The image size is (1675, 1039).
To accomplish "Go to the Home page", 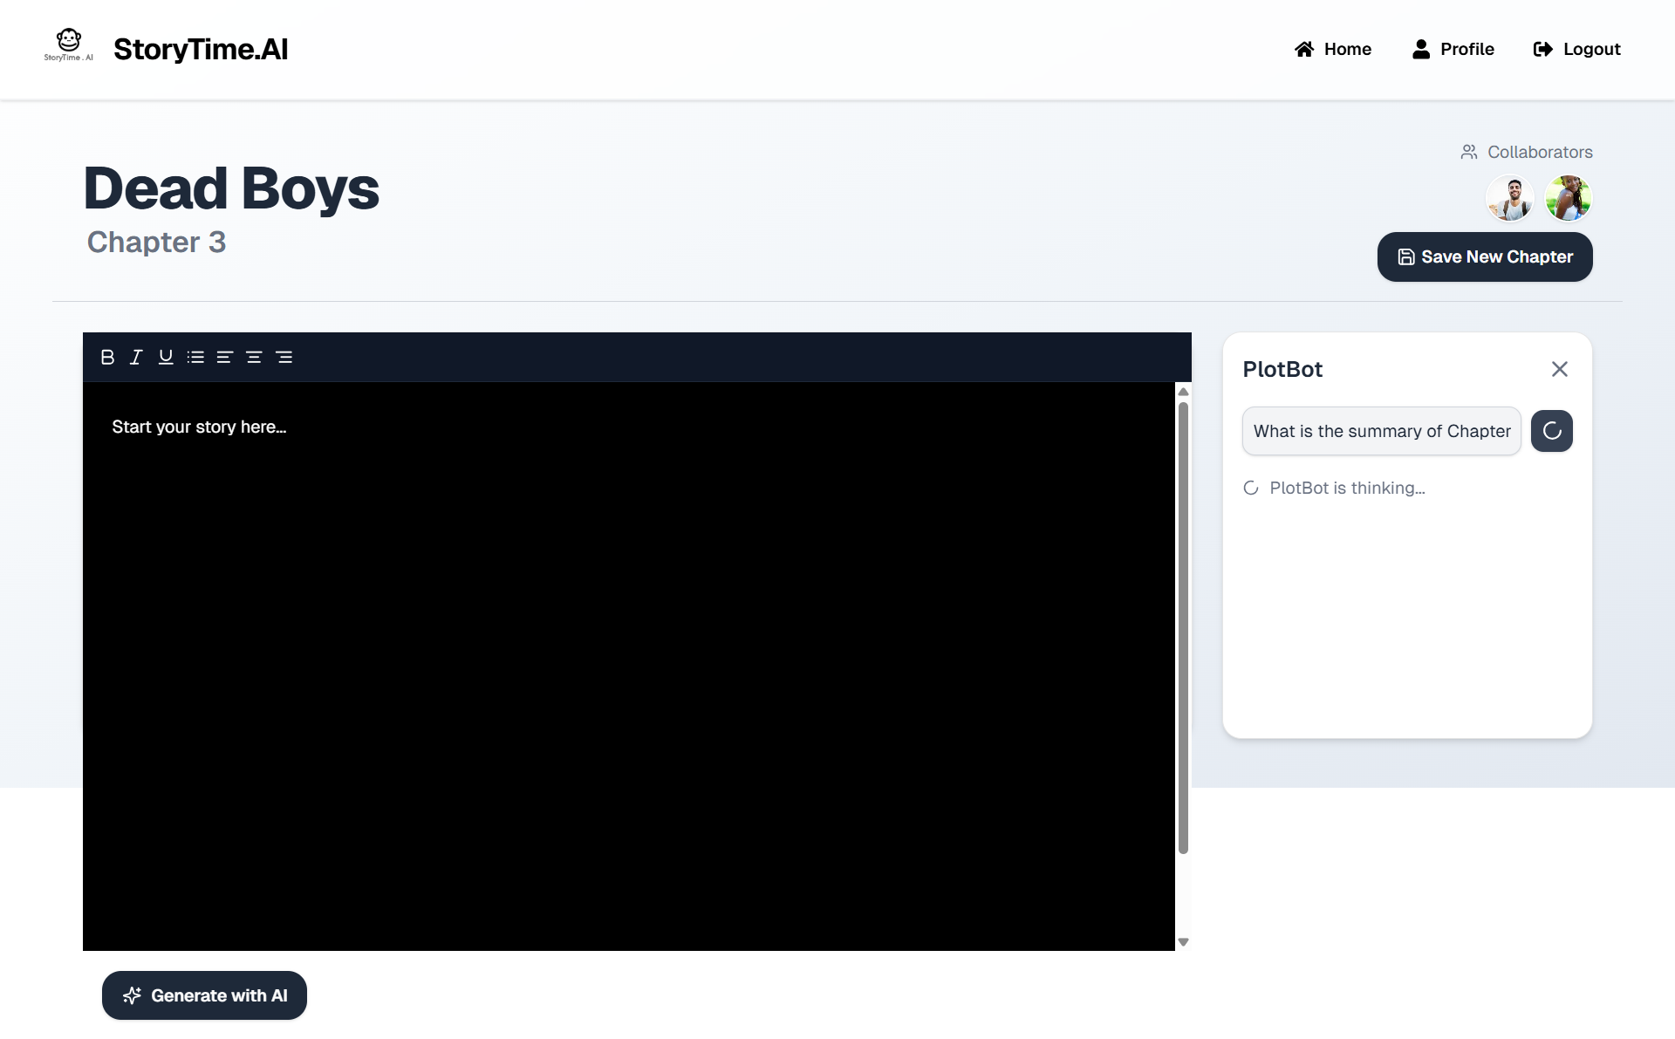I will [x=1333, y=49].
